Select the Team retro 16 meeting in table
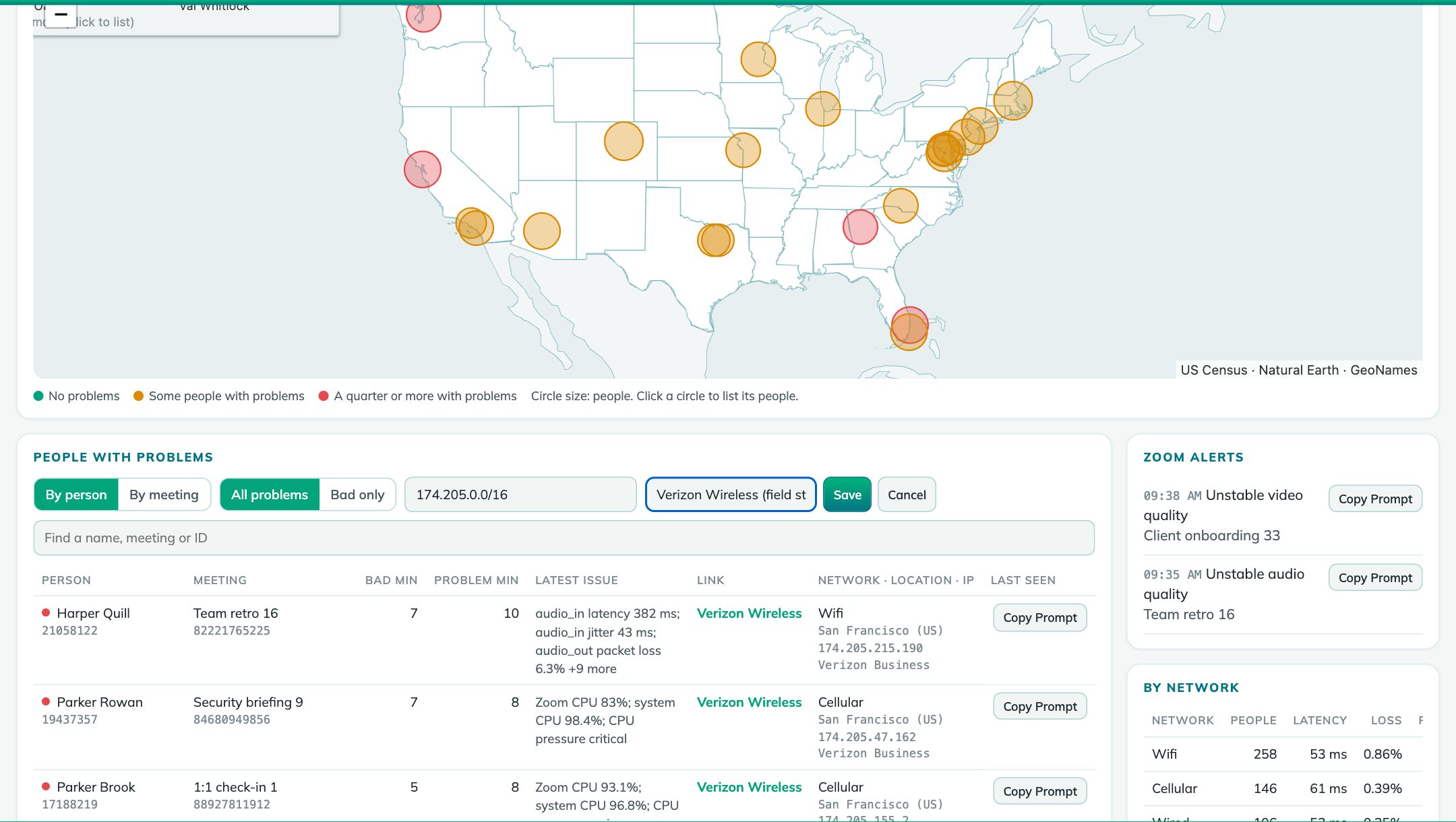 (235, 613)
